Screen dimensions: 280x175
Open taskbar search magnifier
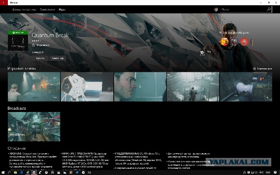point(9,172)
